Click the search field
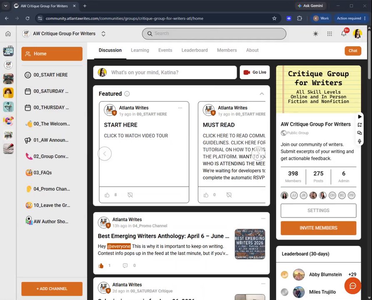The width and height of the screenshot is (372, 300). point(214,34)
